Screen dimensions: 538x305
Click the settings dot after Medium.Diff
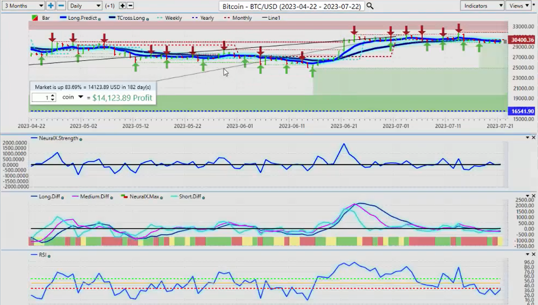coord(111,197)
